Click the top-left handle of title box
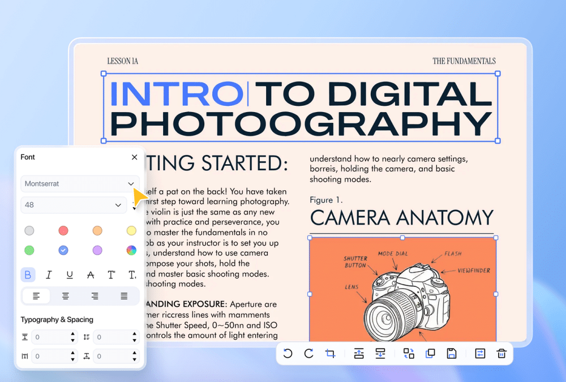The width and height of the screenshot is (566, 382). [x=104, y=74]
